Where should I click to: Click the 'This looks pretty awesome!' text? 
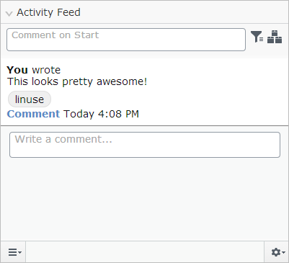pyautogui.click(x=77, y=81)
